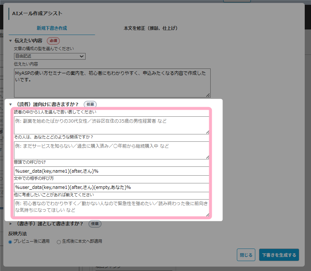Click the 閉じる button

pyautogui.click(x=246, y=255)
